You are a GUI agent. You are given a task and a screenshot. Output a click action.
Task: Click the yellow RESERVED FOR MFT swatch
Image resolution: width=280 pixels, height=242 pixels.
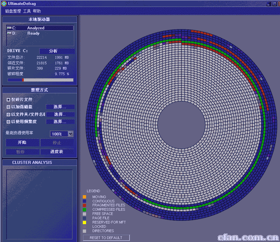pyautogui.click(x=84, y=223)
